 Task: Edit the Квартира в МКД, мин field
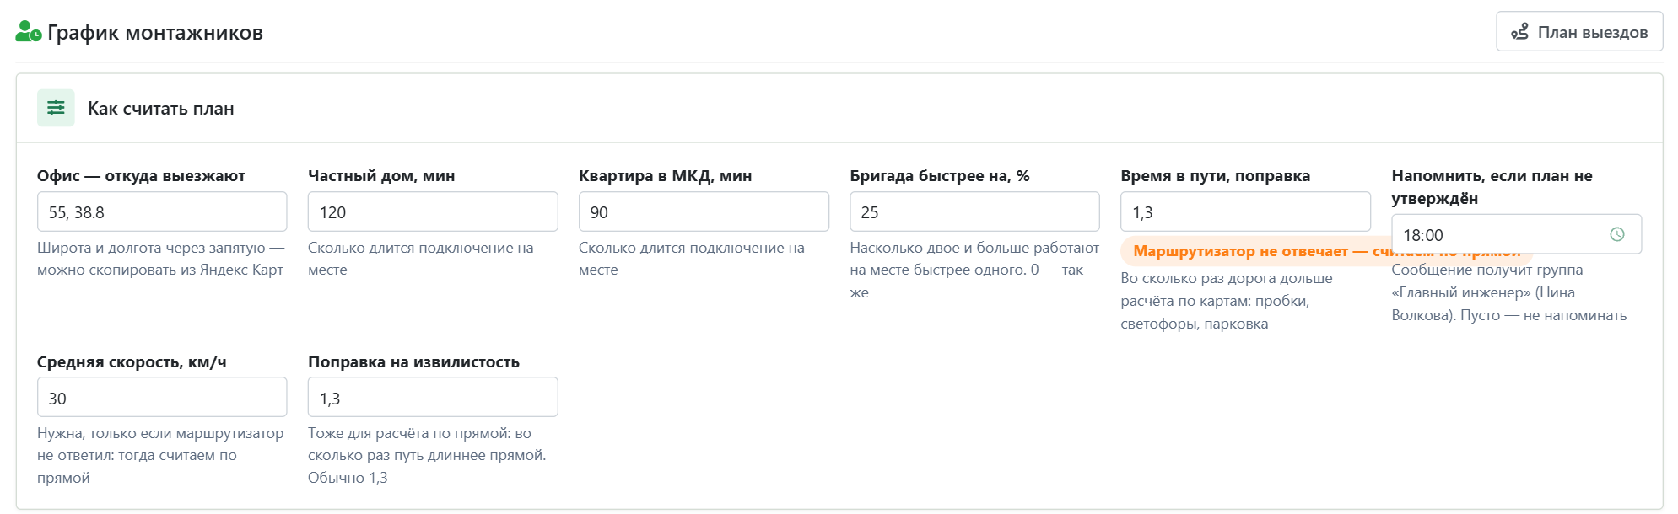pos(704,211)
